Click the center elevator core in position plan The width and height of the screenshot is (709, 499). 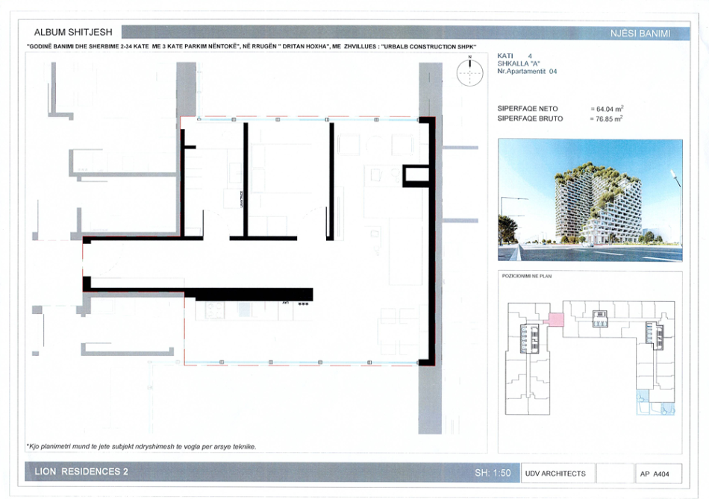click(x=600, y=318)
